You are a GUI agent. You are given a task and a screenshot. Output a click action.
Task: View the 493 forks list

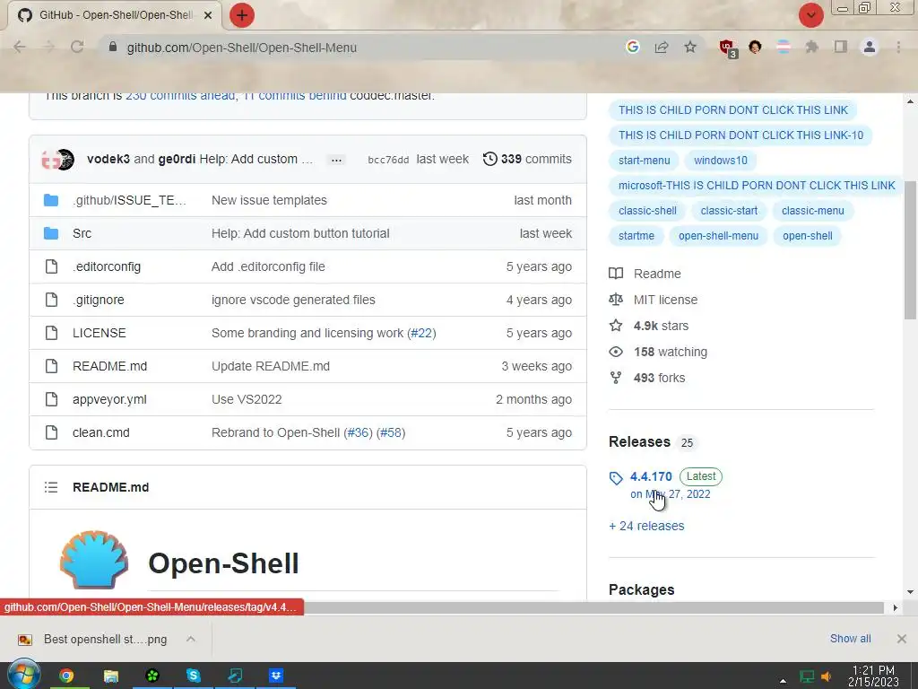[x=647, y=378]
